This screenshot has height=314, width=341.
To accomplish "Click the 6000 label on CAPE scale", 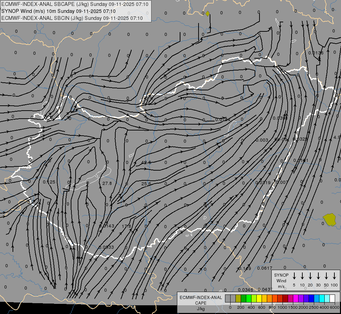I will click(x=335, y=307).
